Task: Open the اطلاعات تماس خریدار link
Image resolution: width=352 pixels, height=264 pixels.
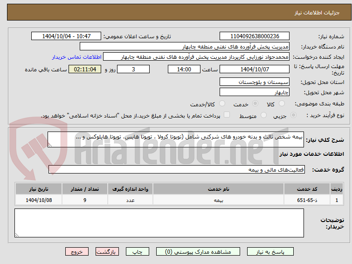Action: (77, 57)
